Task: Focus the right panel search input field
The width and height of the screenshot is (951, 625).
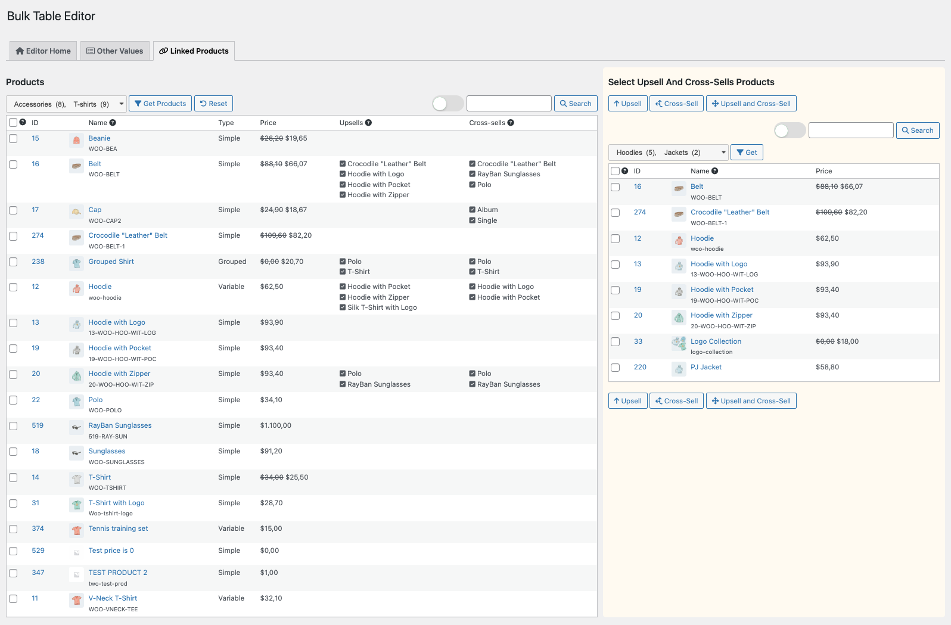Action: [x=851, y=130]
